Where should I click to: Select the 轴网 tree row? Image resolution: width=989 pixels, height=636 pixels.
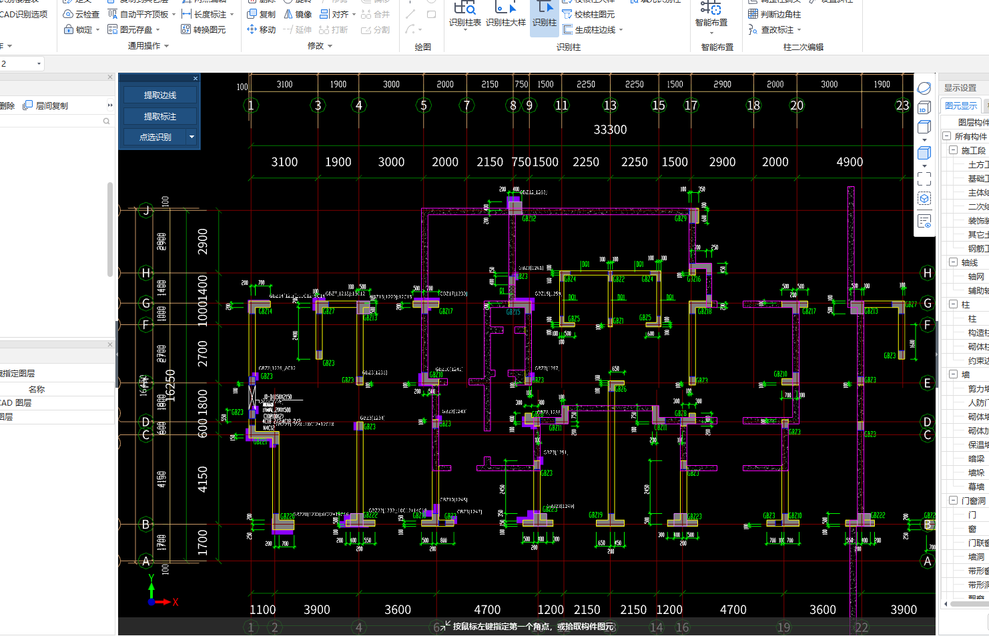[976, 276]
